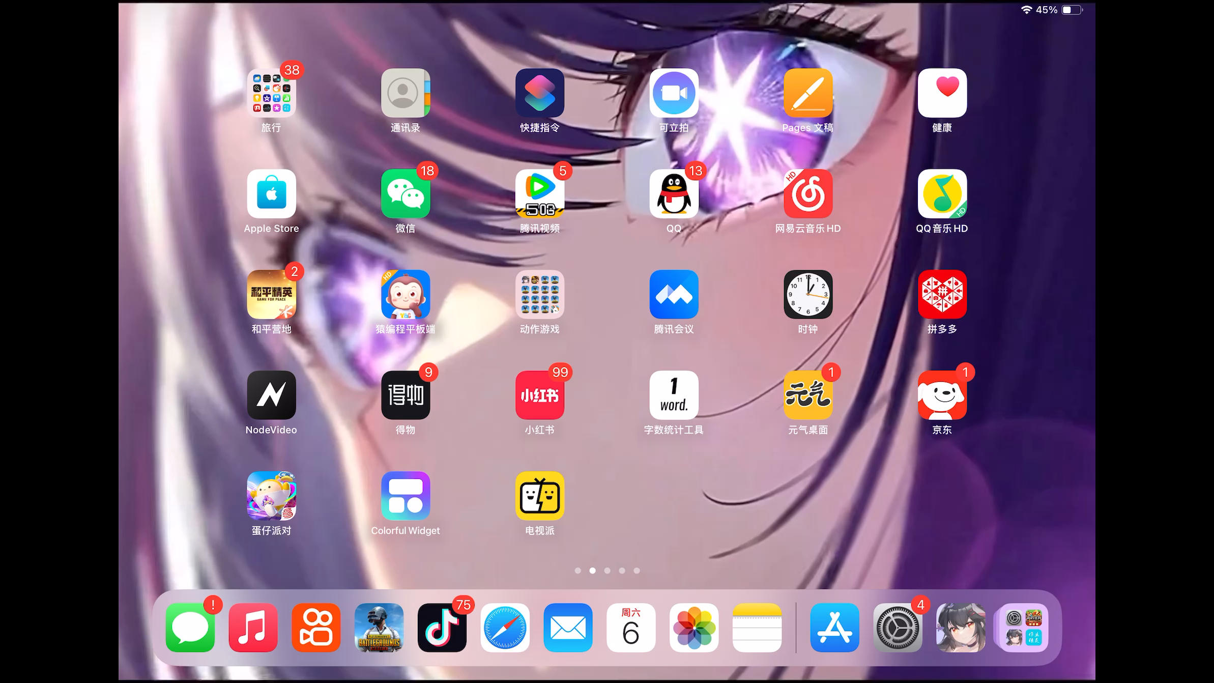Expand the 动作游戏 games folder
The height and width of the screenshot is (683, 1214).
coord(539,295)
